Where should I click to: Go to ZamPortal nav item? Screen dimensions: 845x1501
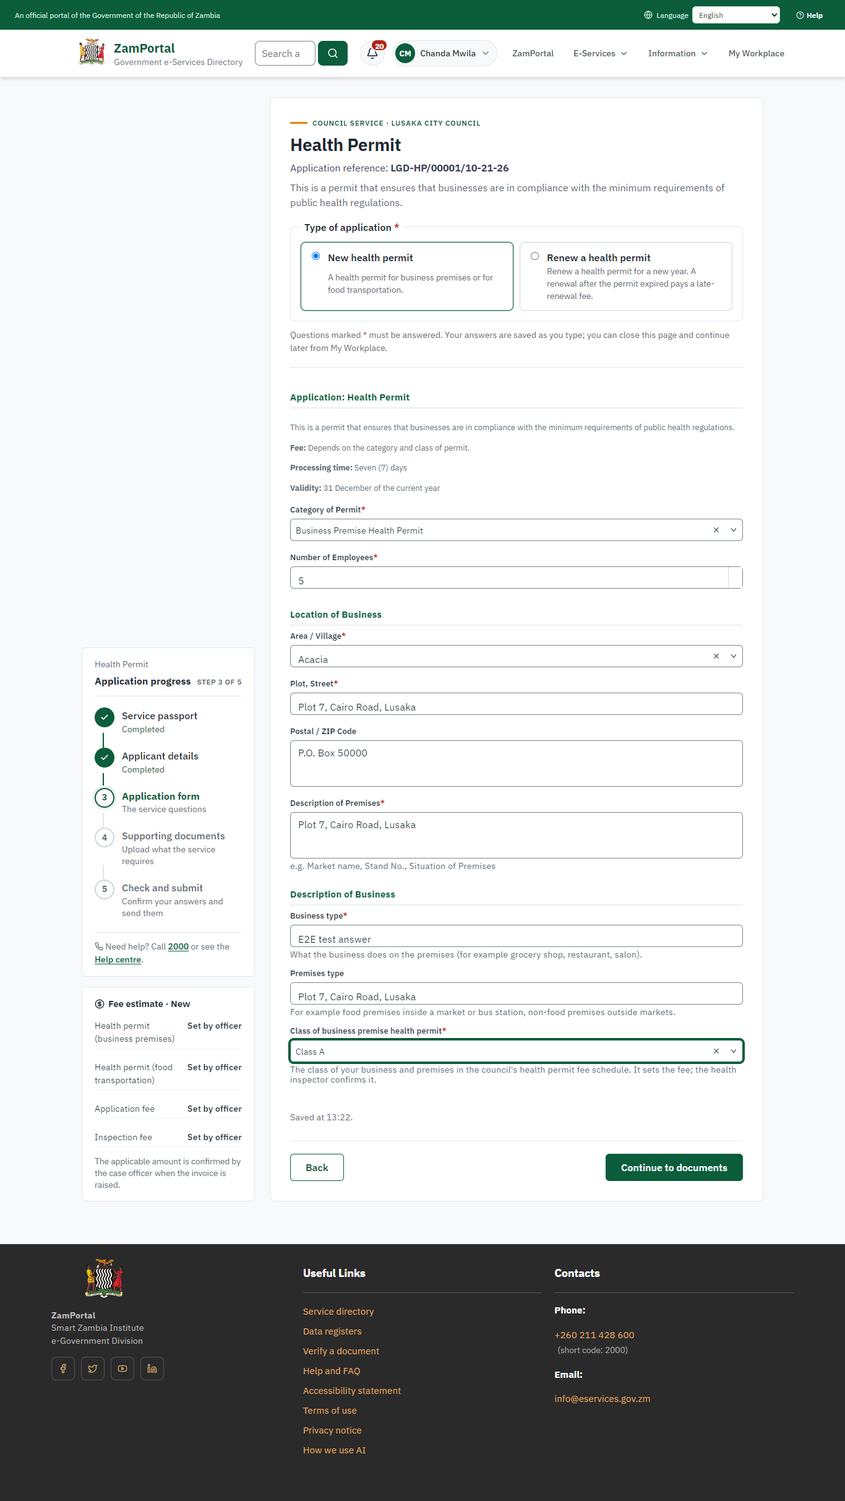(x=533, y=53)
